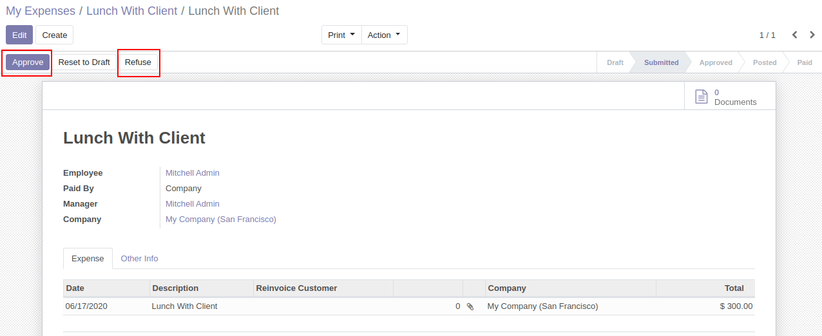
Task: Open the Action dropdown
Action: (x=384, y=35)
